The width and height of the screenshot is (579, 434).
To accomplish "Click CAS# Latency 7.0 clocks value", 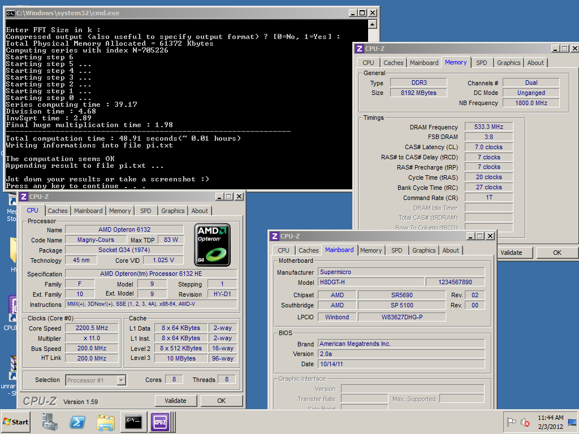I will (x=489, y=147).
